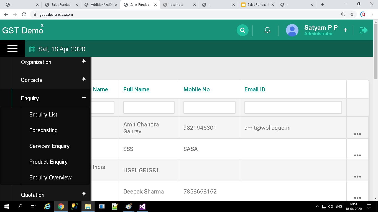Collapse the Enquiry menu section
This screenshot has height=212, width=378.
click(84, 97)
